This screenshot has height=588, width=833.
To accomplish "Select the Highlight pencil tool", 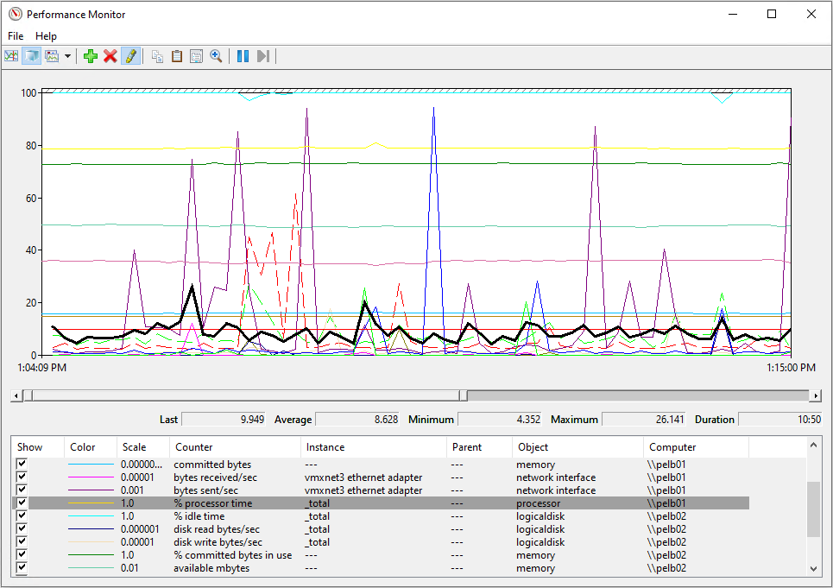I will coord(130,55).
